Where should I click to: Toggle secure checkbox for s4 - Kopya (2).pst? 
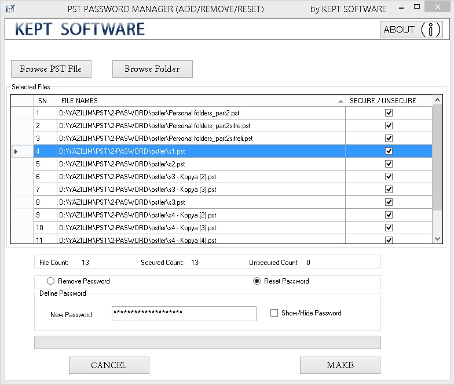tap(389, 215)
